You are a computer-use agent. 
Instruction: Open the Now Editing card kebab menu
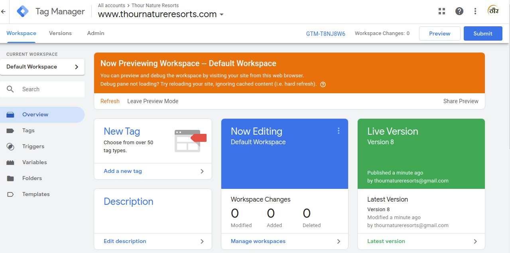(x=339, y=131)
